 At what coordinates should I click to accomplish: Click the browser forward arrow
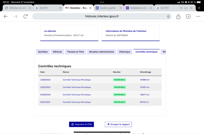pyautogui.click(x=16, y=16)
